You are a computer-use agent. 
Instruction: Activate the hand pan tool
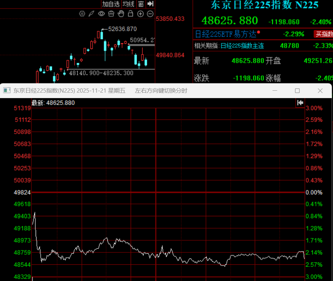pyautogui.click(x=121, y=14)
